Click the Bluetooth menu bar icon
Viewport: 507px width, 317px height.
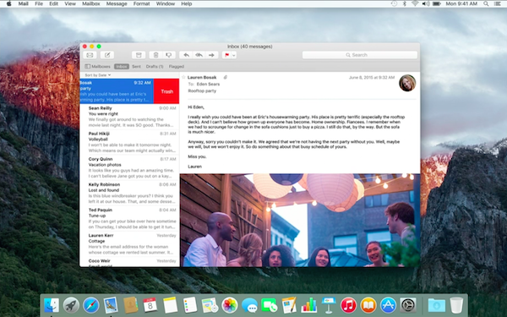point(404,4)
